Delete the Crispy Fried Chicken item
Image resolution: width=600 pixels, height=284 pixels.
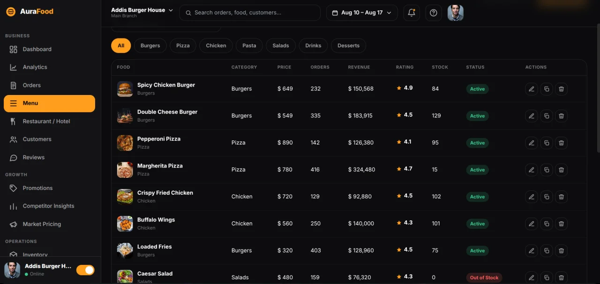pyautogui.click(x=561, y=197)
